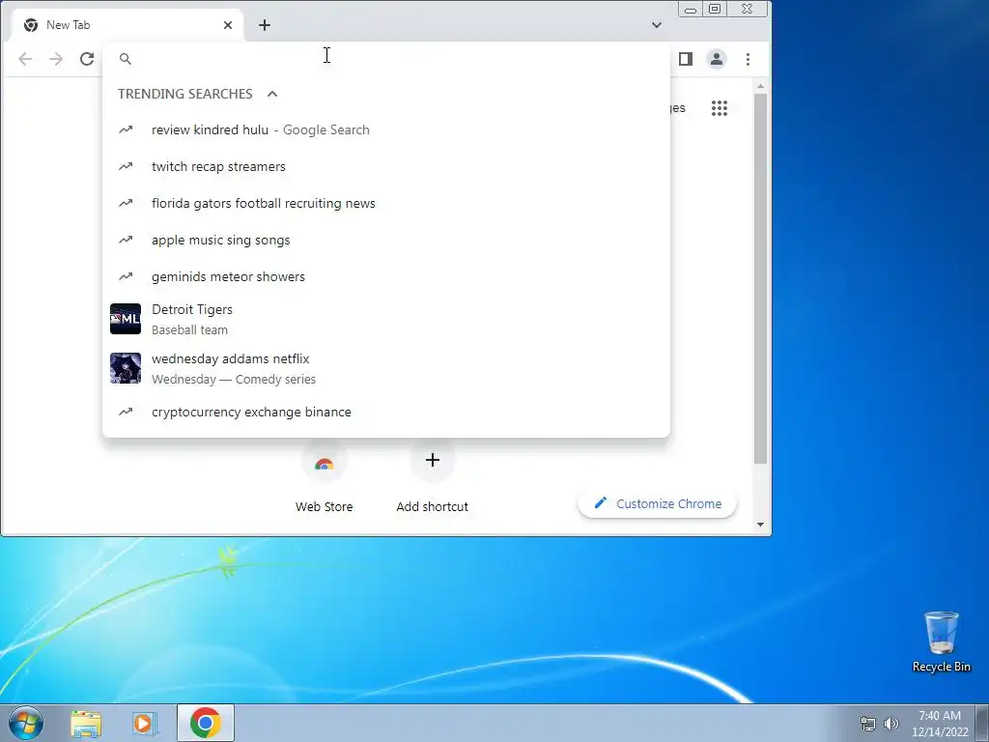Launch Windows Media Player from taskbar
Screen dimensions: 989x742
click(144, 724)
